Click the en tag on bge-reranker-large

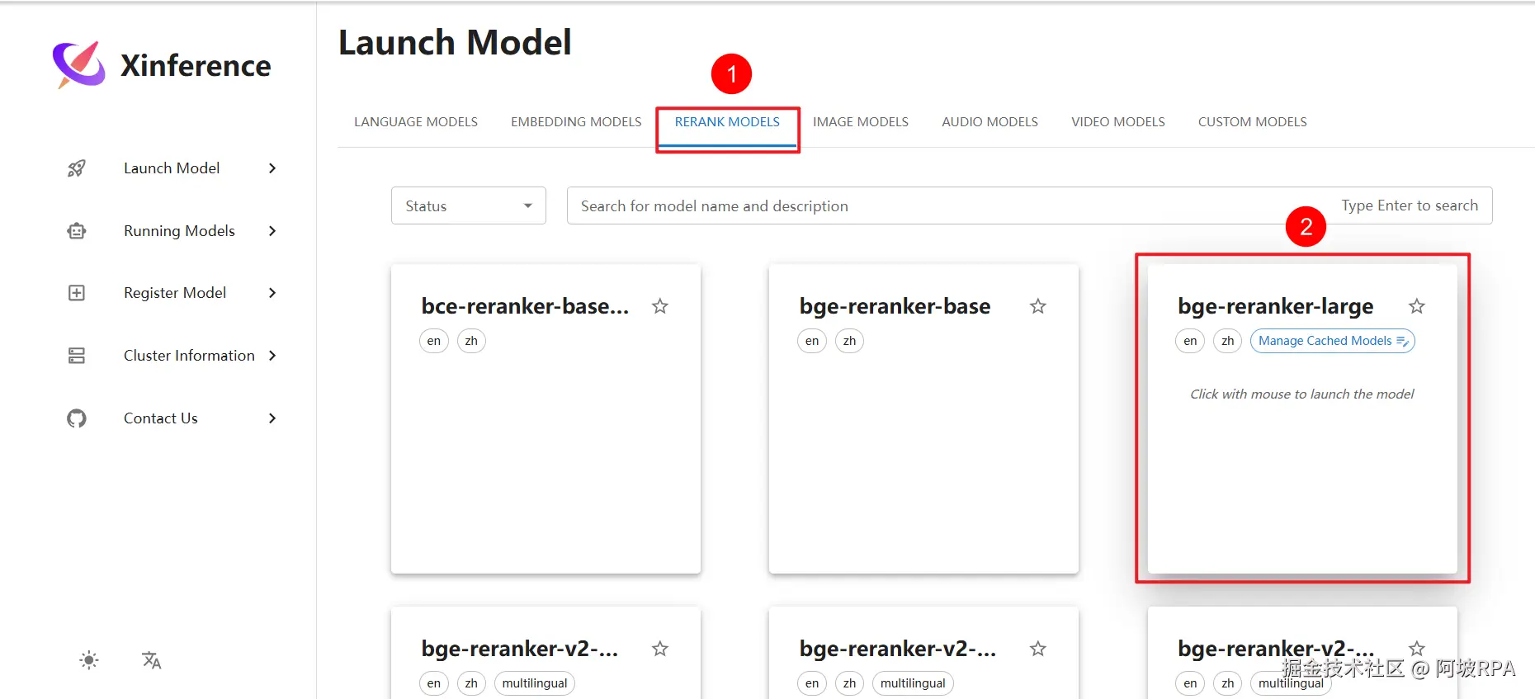[1190, 341]
